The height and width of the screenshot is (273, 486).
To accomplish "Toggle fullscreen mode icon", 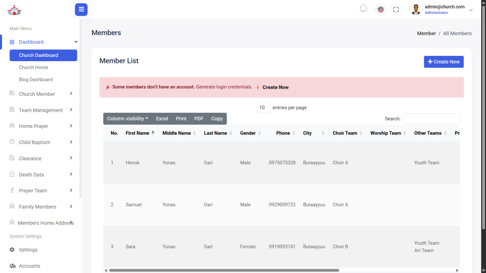I will click(396, 9).
